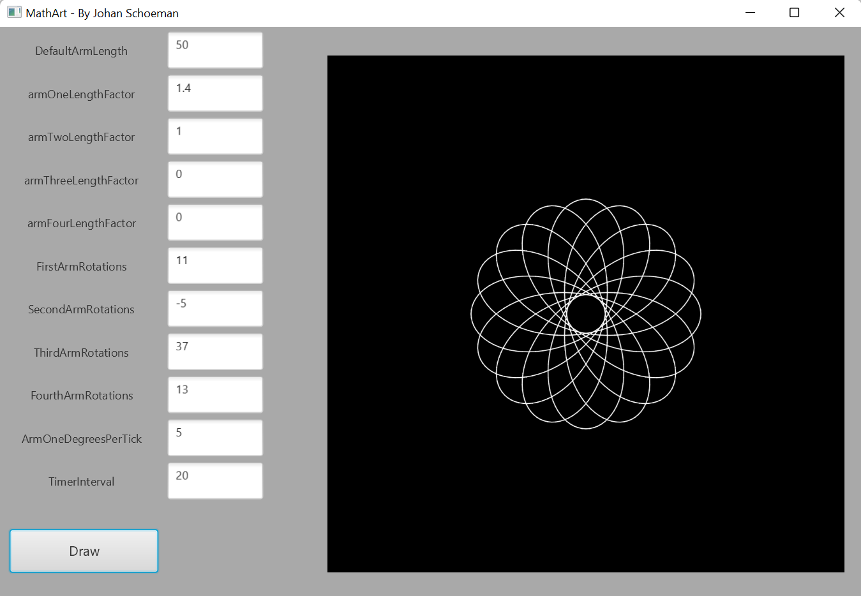Select the armTwoLengthFactor text box
Screen dimensions: 861x596
coord(215,137)
